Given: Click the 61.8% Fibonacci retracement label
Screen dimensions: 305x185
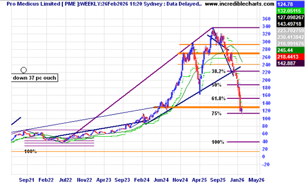Looking at the screenshot, I should tap(218, 99).
